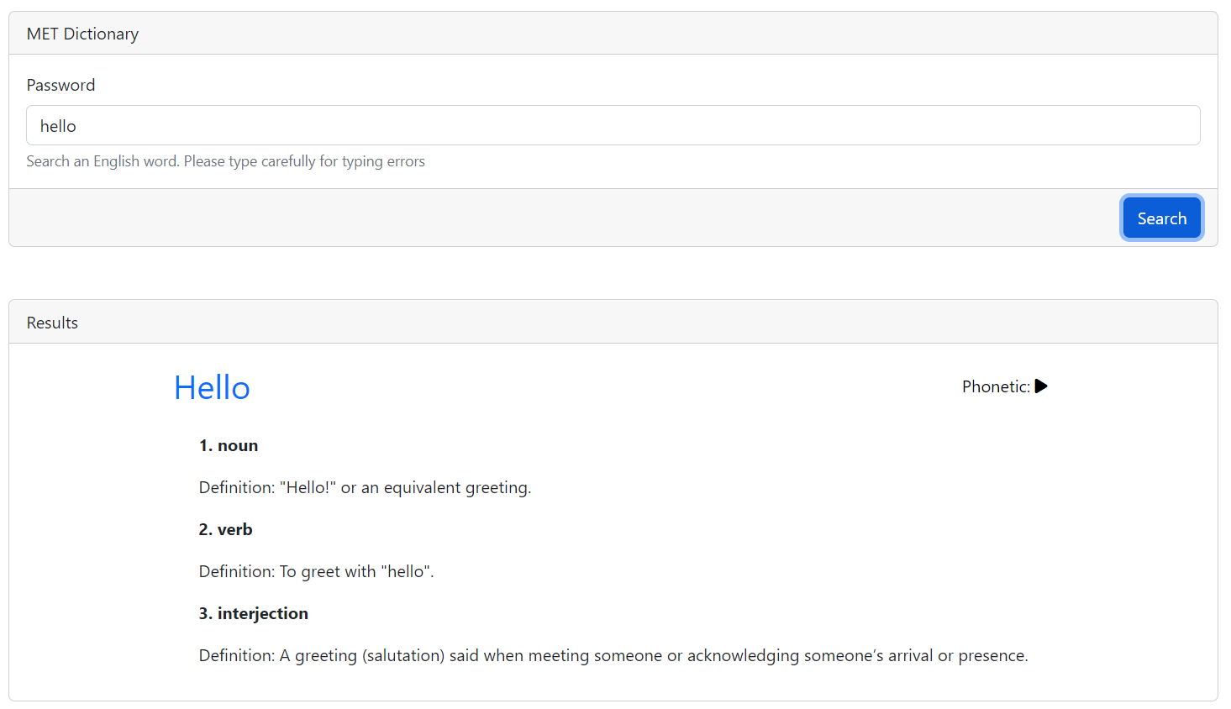1231x709 pixels.
Task: Select the noun entry heading
Action: [x=229, y=444]
